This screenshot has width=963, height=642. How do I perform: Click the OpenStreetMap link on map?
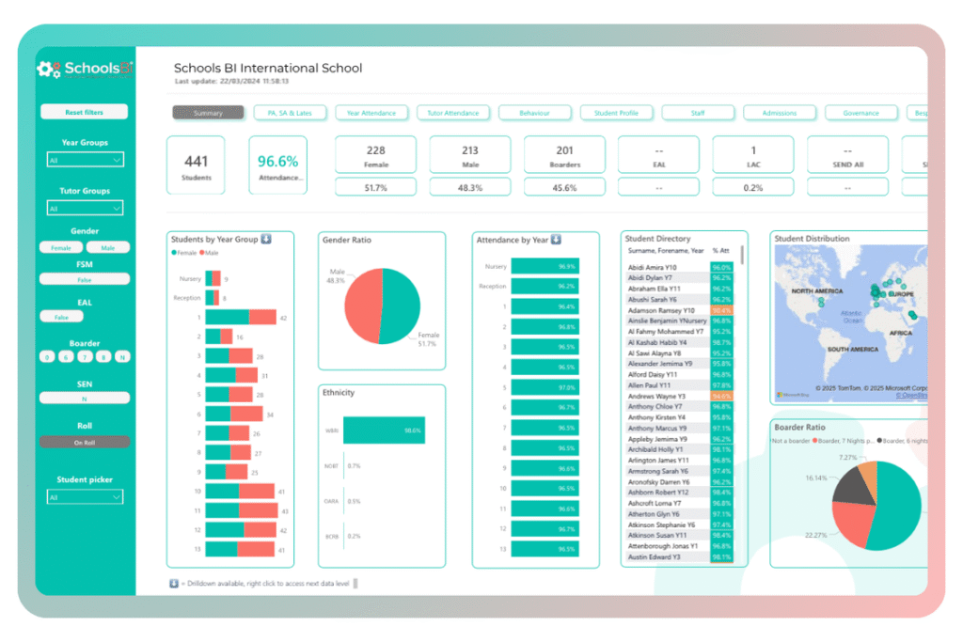910,395
